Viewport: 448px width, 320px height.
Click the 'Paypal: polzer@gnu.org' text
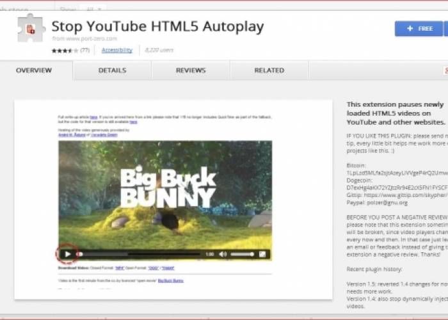click(377, 203)
